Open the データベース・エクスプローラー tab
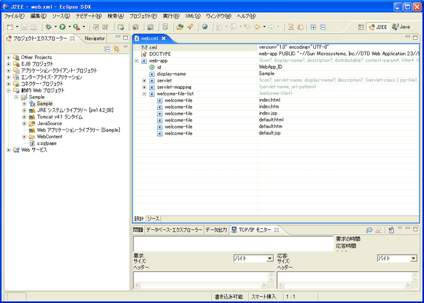The width and height of the screenshot is (424, 303). click(x=174, y=230)
